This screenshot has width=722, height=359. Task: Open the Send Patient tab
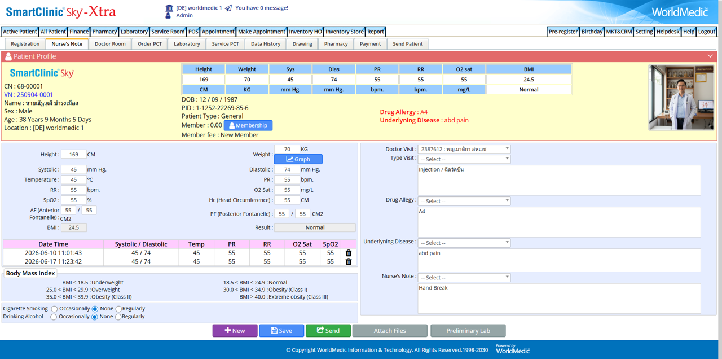(407, 43)
